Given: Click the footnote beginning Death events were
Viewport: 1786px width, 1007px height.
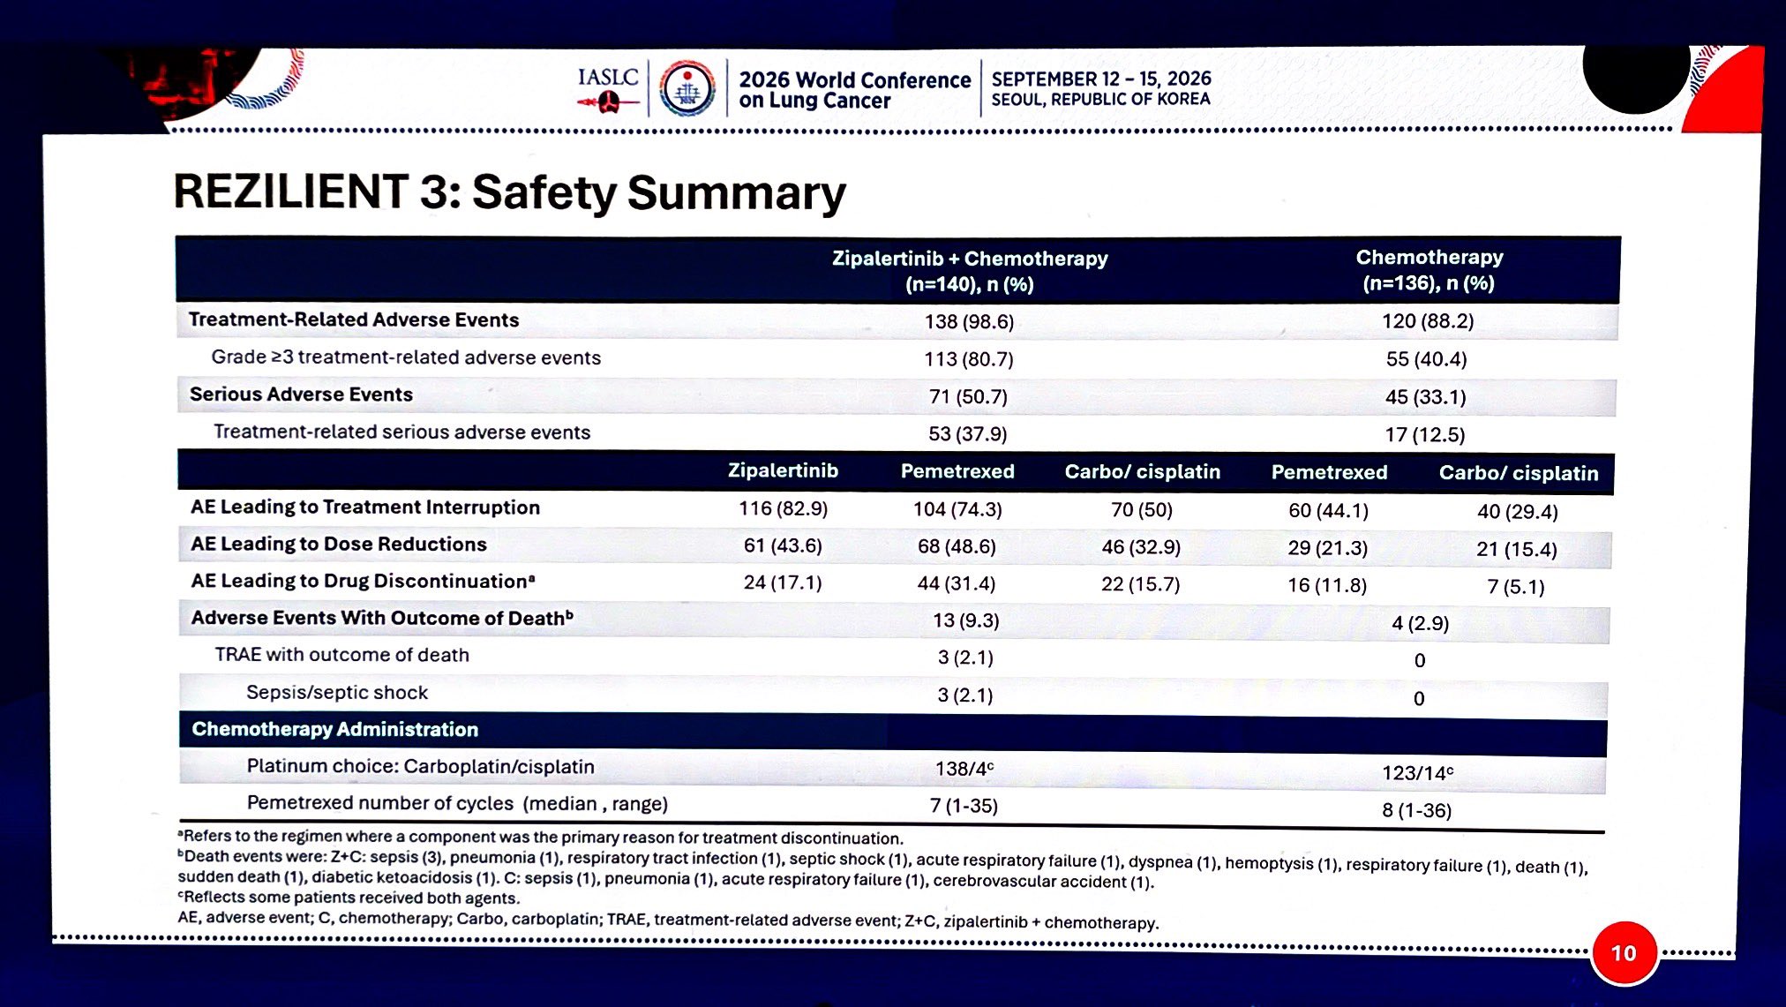Looking at the screenshot, I should (x=882, y=869).
